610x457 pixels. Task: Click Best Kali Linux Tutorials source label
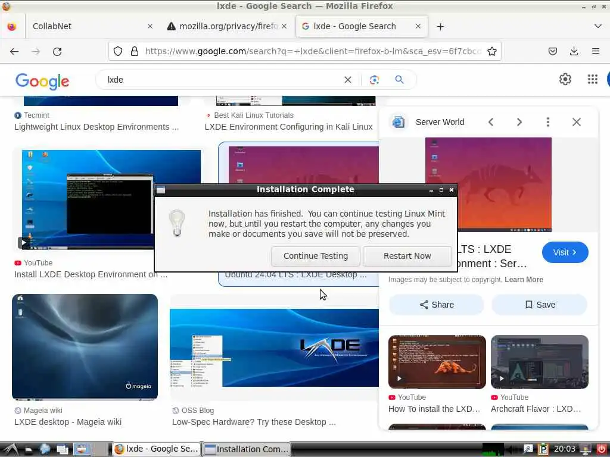click(254, 115)
